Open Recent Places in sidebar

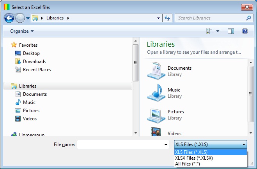point(37,70)
